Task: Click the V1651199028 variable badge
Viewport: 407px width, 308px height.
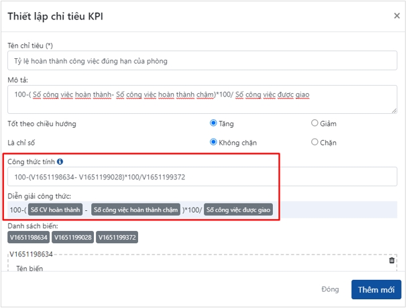Action: coord(72,237)
